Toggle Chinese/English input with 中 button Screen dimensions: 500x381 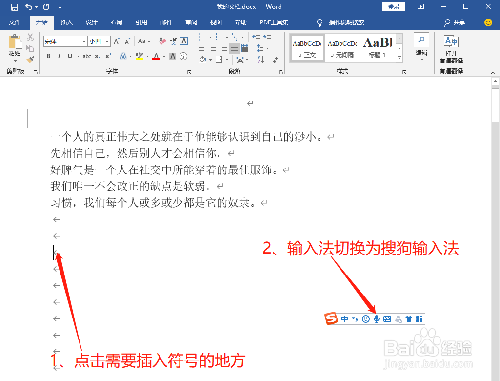pos(344,318)
